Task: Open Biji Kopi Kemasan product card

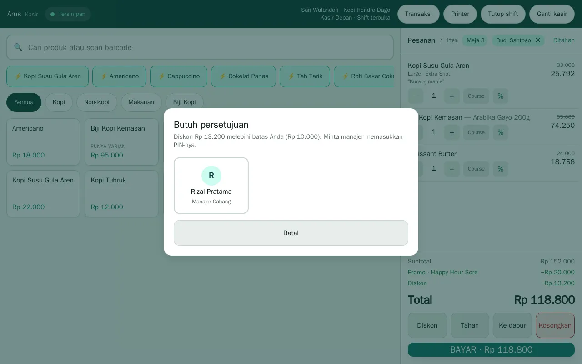Action: pyautogui.click(x=121, y=142)
